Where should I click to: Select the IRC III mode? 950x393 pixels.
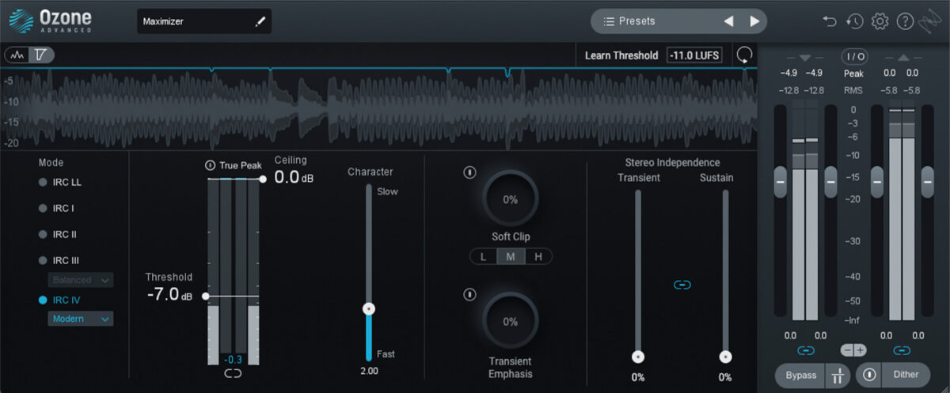tap(59, 260)
